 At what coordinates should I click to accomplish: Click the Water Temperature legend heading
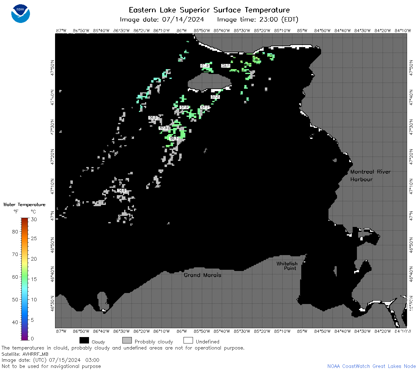click(x=24, y=205)
